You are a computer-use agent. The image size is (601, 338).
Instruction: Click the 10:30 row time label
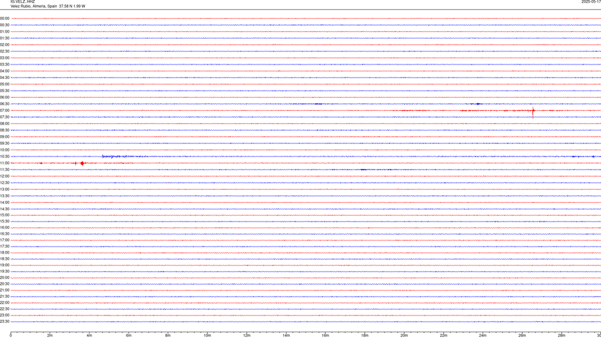click(x=5, y=156)
